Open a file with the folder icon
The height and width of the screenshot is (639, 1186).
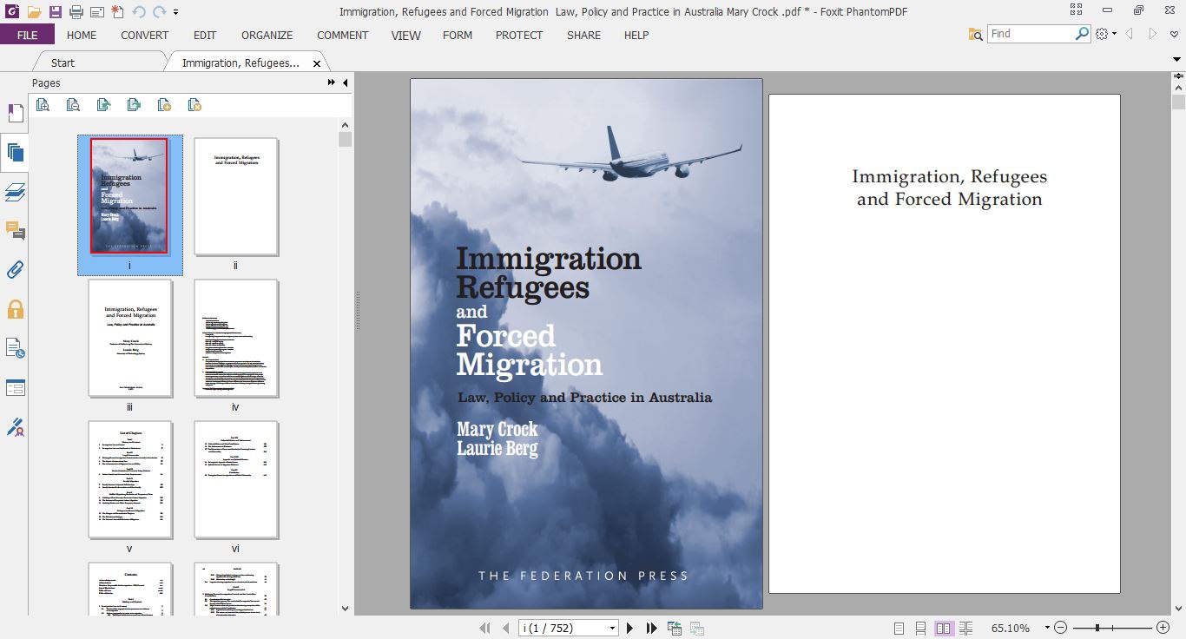[x=34, y=12]
